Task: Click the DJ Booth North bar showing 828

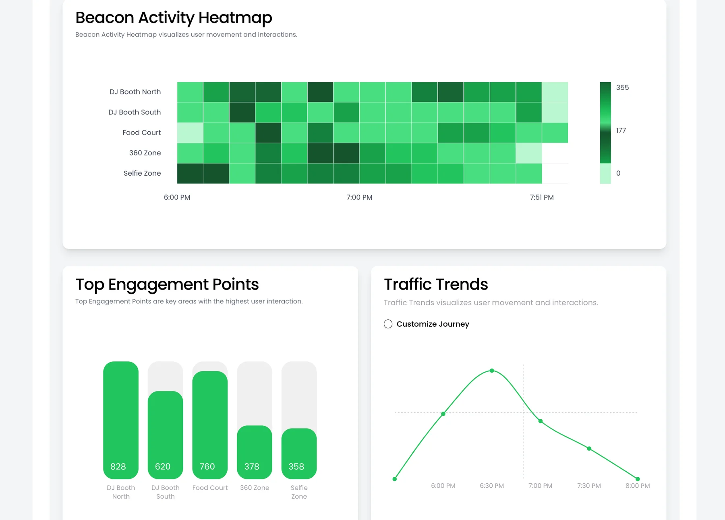Action: pos(121,420)
